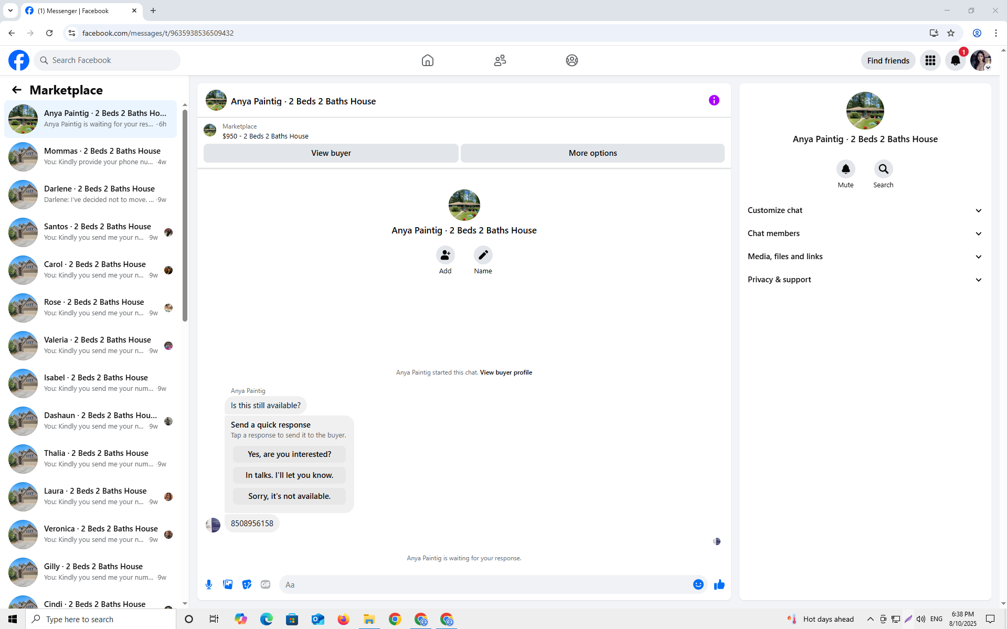1007x629 pixels.
Task: Open the Mommas 2 Beds 2 Baths conversation
Action: [x=90, y=157]
